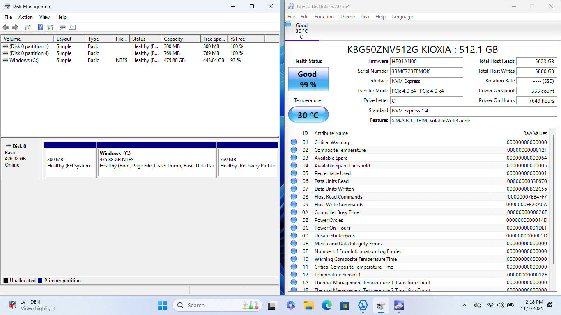Select the 769 MB Recovery partition block
The width and height of the screenshot is (561, 315).
(248, 162)
